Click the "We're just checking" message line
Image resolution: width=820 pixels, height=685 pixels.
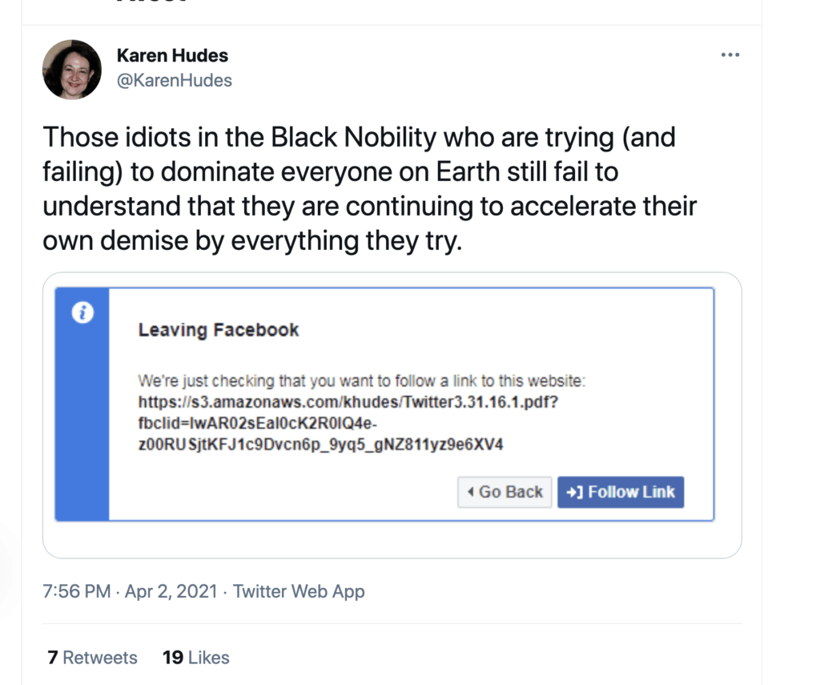click(363, 381)
